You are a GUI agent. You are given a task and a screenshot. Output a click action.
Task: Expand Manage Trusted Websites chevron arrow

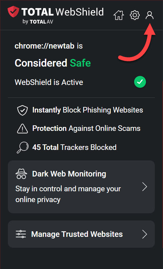click(x=145, y=234)
